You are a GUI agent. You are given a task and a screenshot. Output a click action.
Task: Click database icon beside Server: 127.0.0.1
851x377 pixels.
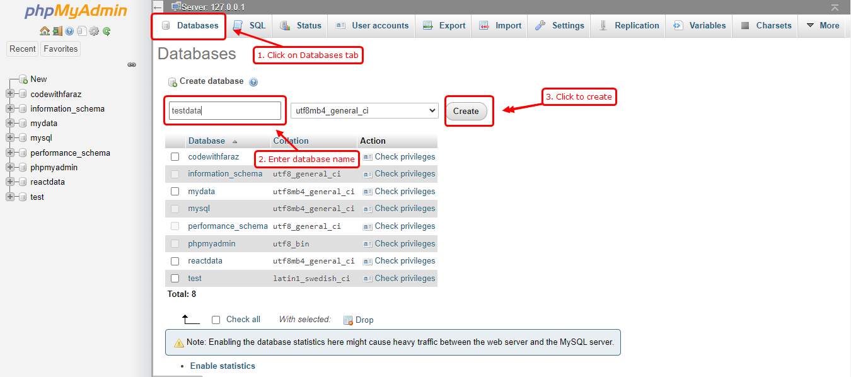click(176, 7)
